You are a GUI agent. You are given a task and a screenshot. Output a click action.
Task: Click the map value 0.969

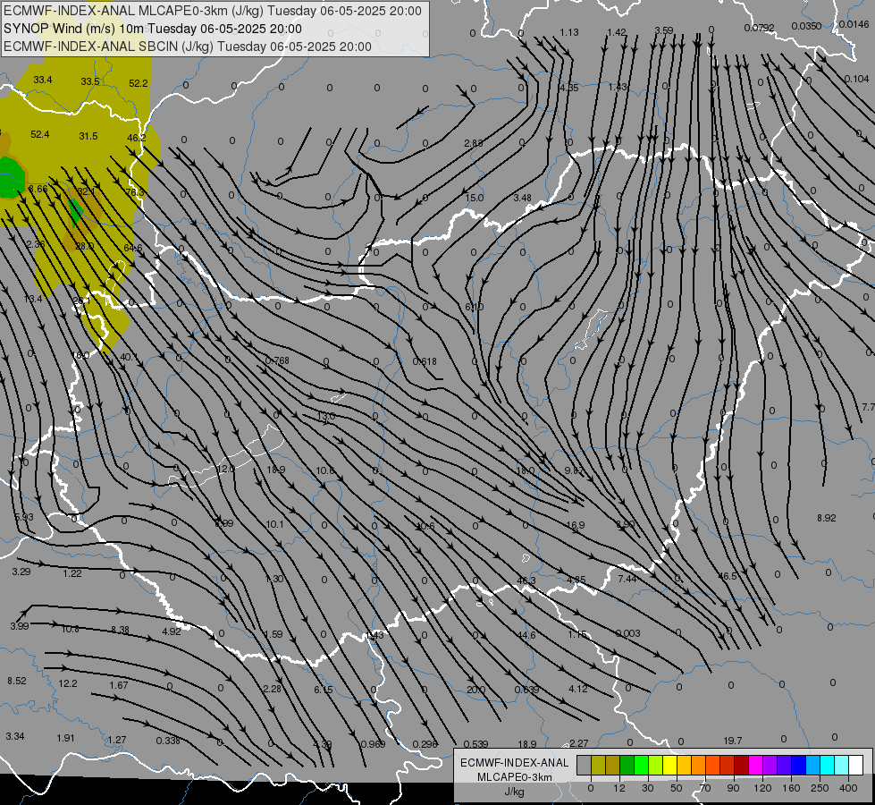tap(374, 744)
